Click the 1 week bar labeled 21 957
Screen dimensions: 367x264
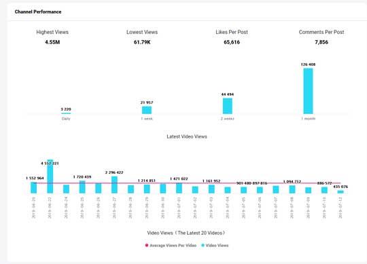[x=147, y=110]
